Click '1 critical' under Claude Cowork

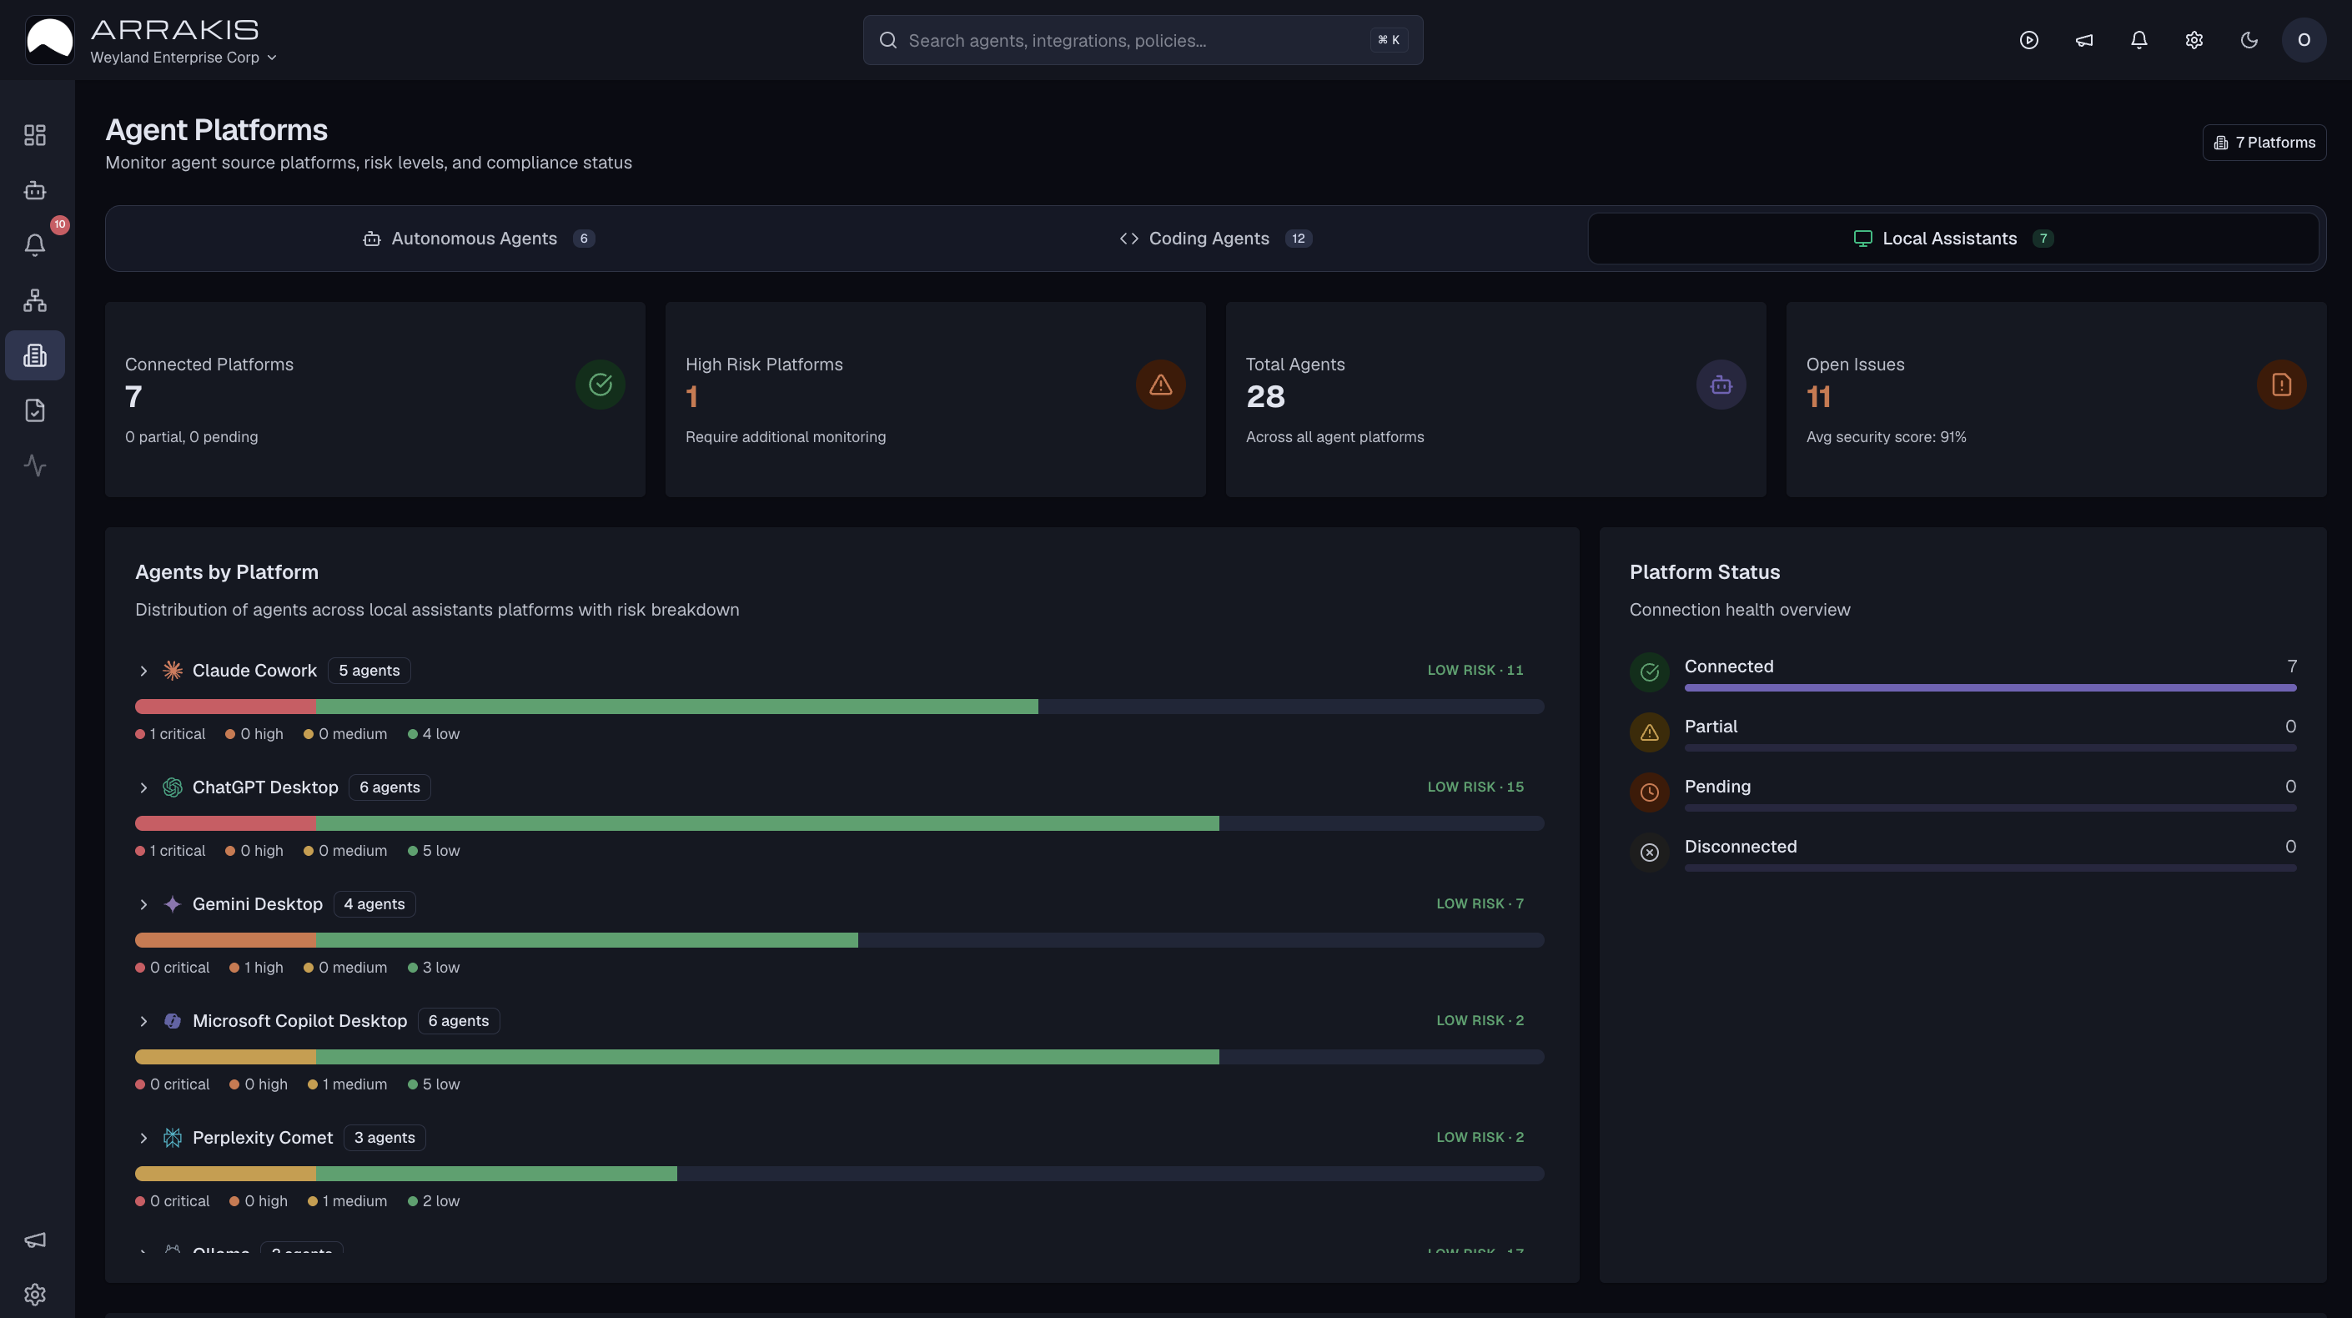[171, 734]
